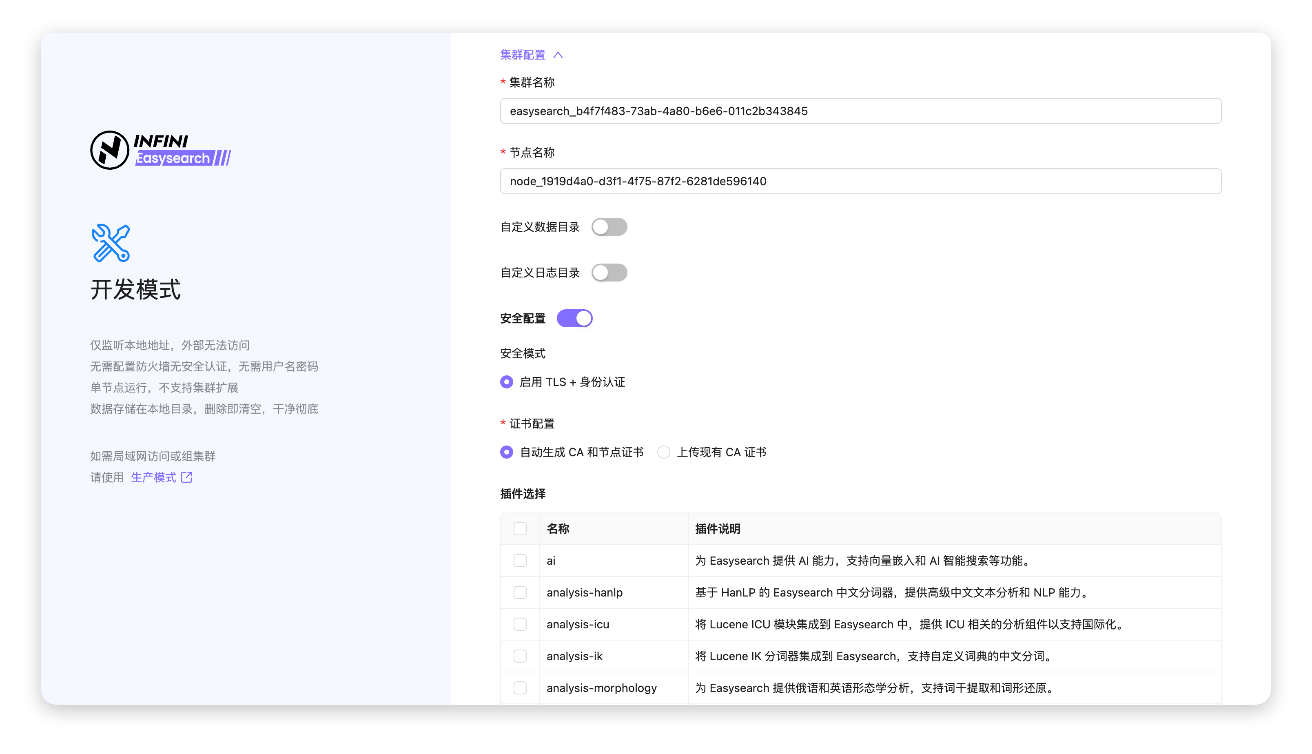Check the select-all plugins header checkbox
The width and height of the screenshot is (1312, 754).
click(520, 529)
